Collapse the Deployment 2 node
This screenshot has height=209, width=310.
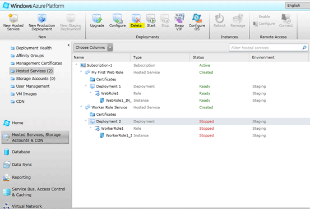86,121
